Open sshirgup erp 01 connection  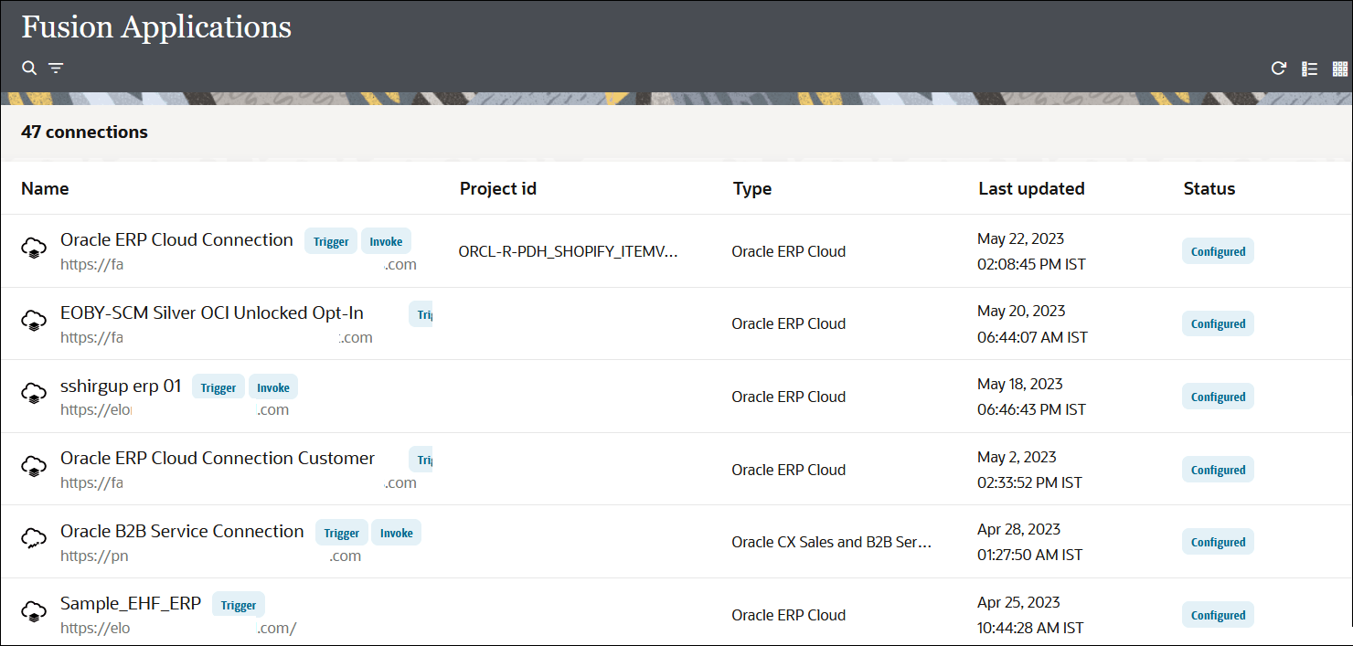[121, 386]
